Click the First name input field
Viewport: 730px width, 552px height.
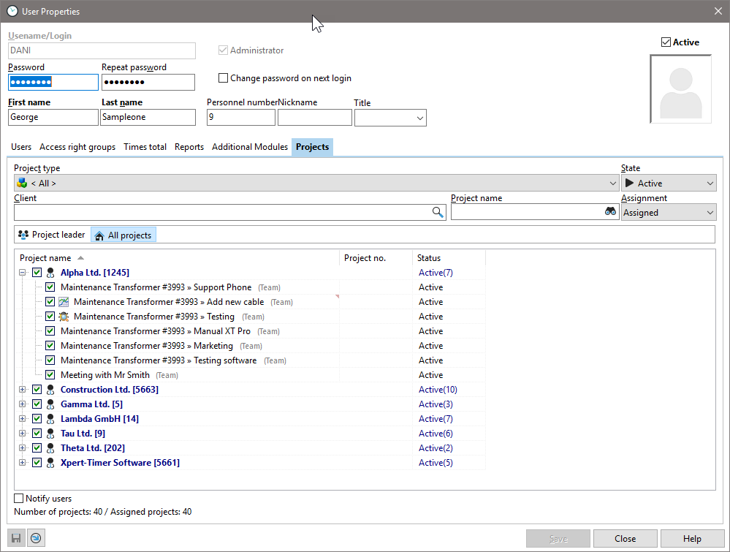[53, 117]
